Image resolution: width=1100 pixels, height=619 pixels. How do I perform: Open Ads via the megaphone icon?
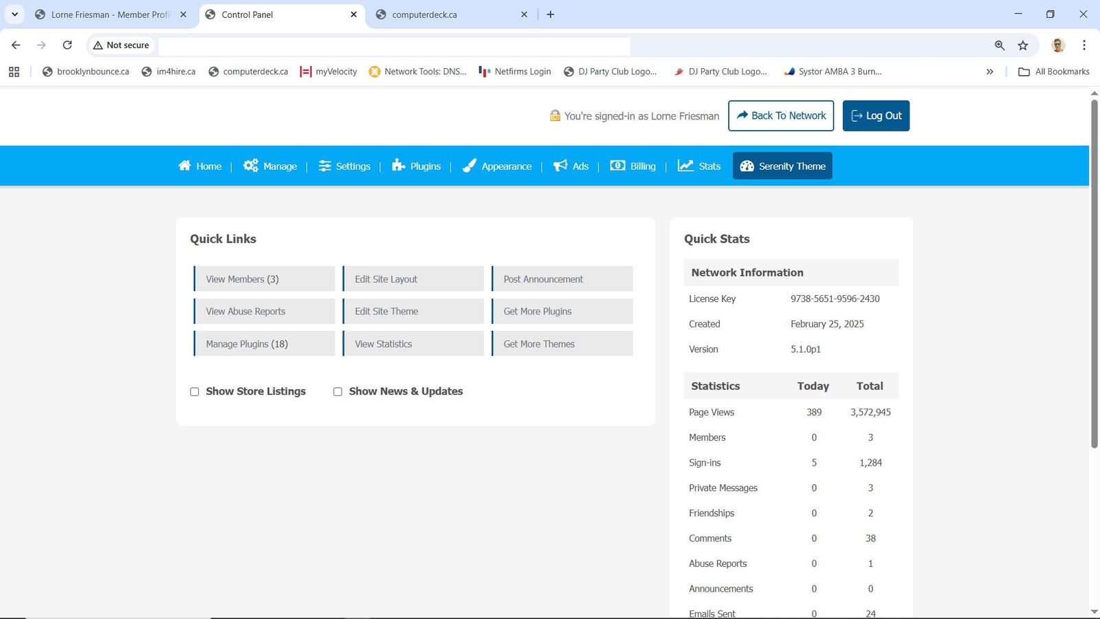point(560,166)
